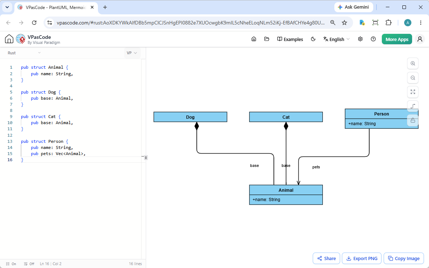This screenshot has height=268, width=429.
Task: Go back in browser history
Action: click(x=8, y=23)
